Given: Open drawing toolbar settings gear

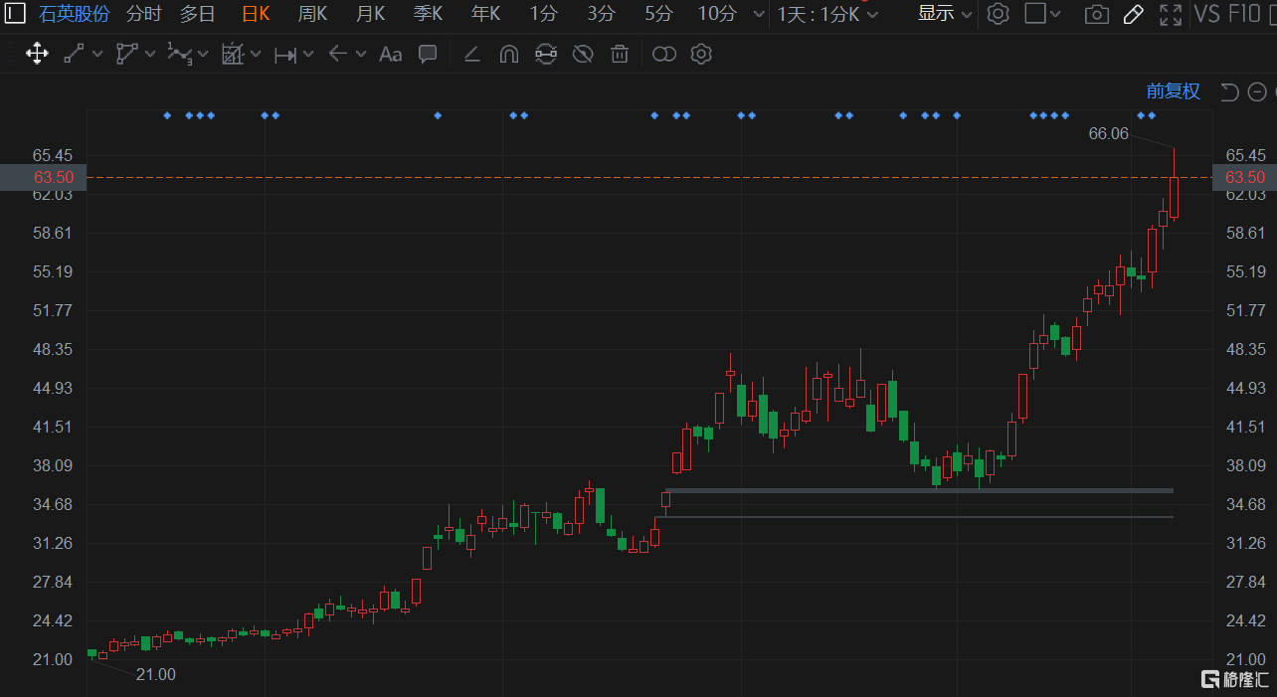Looking at the screenshot, I should click(701, 54).
